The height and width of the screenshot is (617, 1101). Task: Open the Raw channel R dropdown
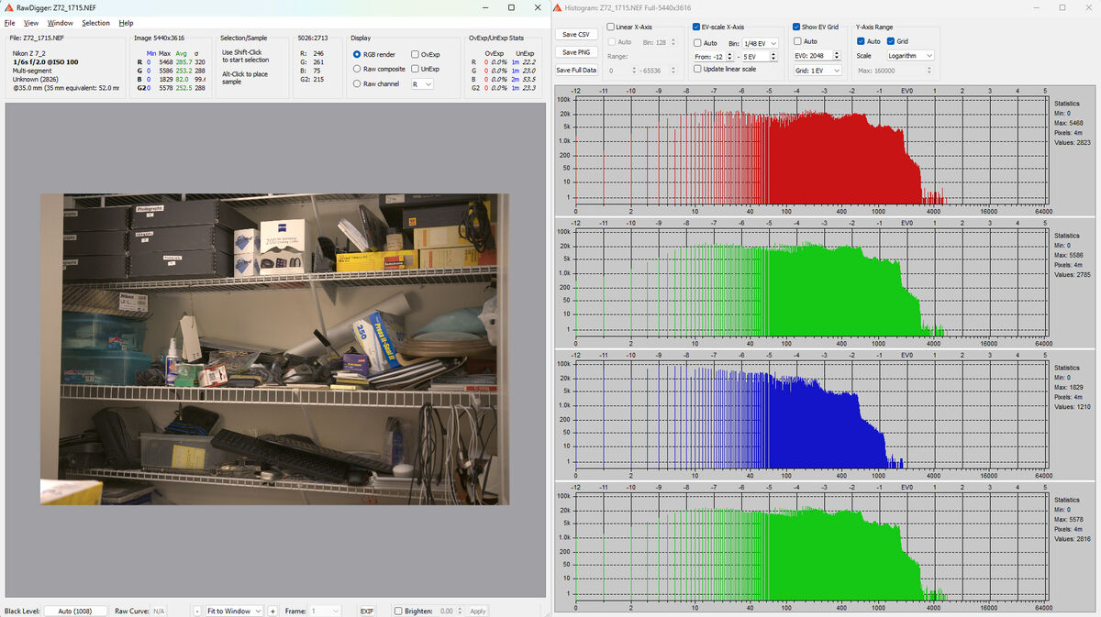click(422, 83)
